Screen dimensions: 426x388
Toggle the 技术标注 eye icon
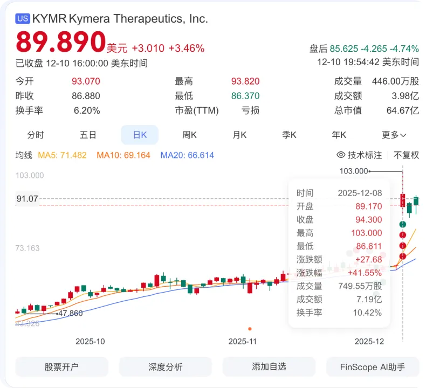click(341, 155)
